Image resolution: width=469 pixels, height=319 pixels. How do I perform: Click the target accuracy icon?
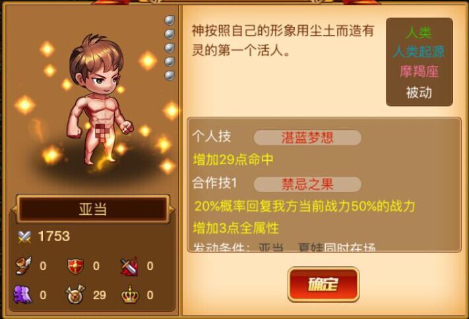(75, 295)
